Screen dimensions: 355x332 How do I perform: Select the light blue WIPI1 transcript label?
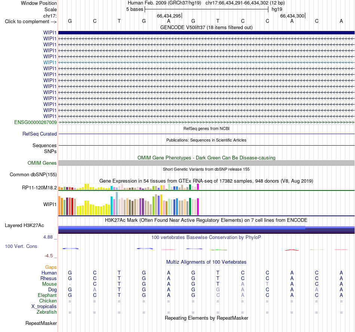(50, 62)
